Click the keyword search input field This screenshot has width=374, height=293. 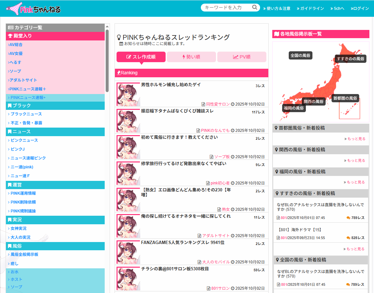227,7
